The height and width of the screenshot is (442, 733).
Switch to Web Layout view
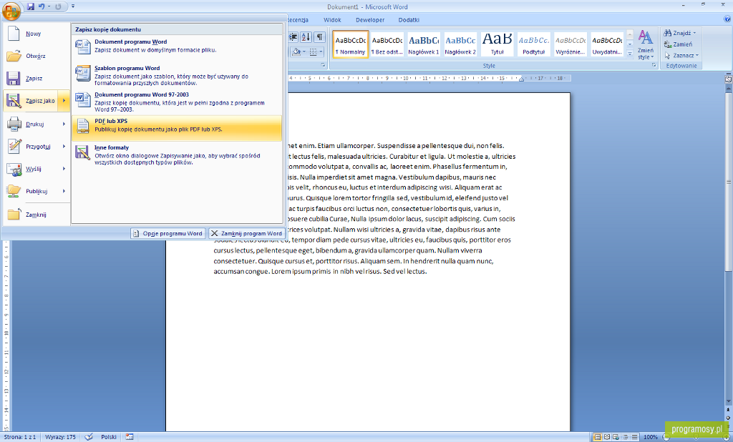coord(616,437)
